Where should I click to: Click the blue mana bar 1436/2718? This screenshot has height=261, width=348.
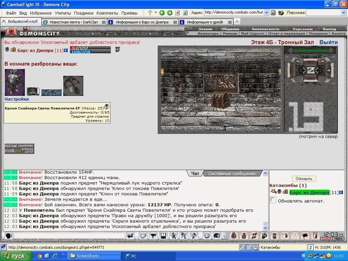point(90,52)
